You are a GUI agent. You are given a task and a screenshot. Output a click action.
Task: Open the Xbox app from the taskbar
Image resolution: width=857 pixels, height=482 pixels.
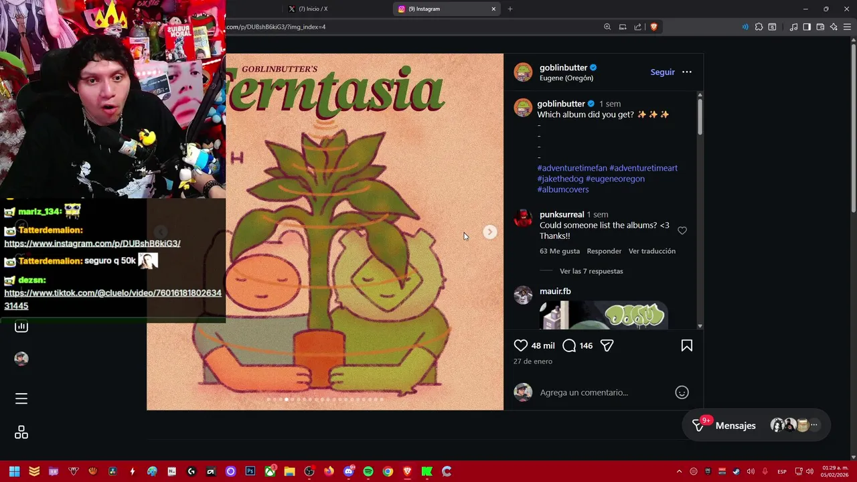[270, 471]
